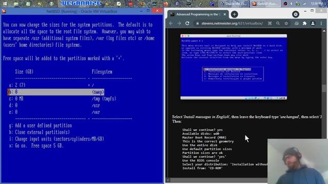This screenshot has width=328, height=184.
Task: Open the red calendar taskbar icon
Action: pyautogui.click(x=131, y=4)
